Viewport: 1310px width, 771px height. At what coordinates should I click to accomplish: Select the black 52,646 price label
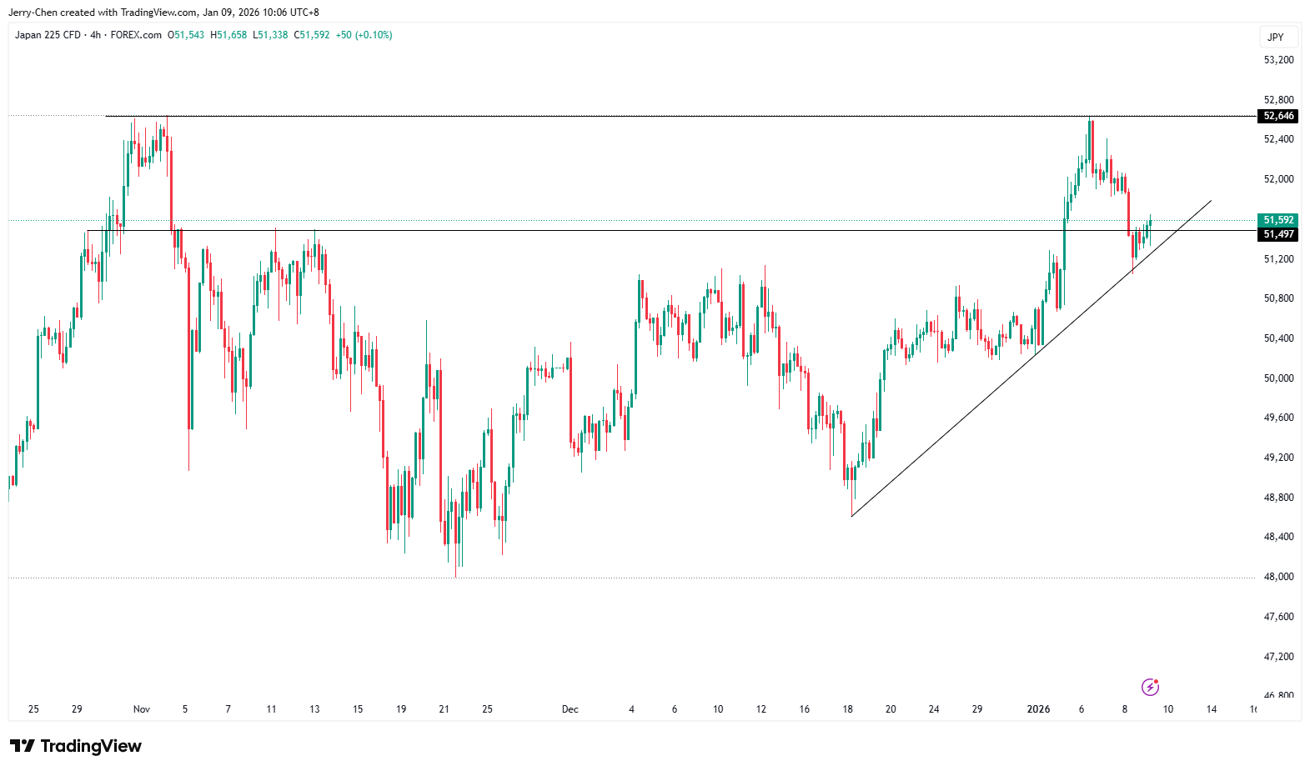pos(1278,116)
